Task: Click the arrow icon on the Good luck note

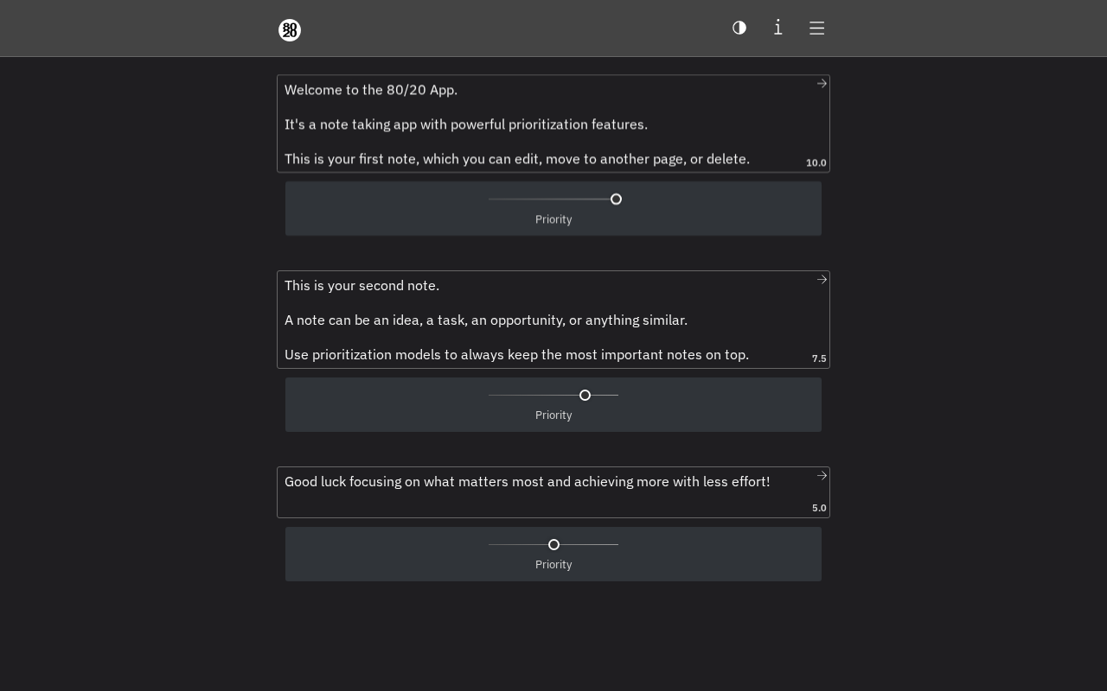Action: pos(822,476)
